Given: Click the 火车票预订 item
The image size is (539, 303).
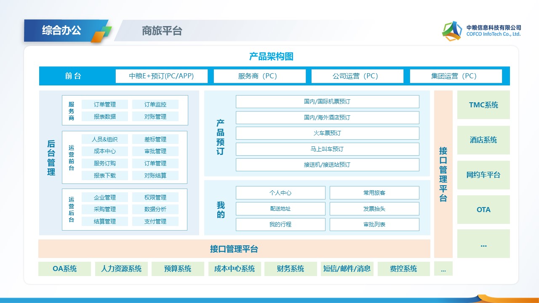Looking at the screenshot, I should tap(327, 133).
